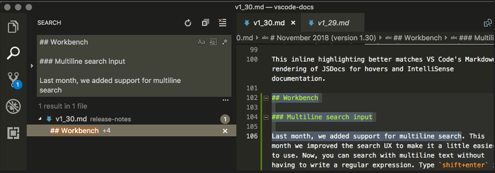
Task: Open the Debug view icon
Action: click(13, 107)
